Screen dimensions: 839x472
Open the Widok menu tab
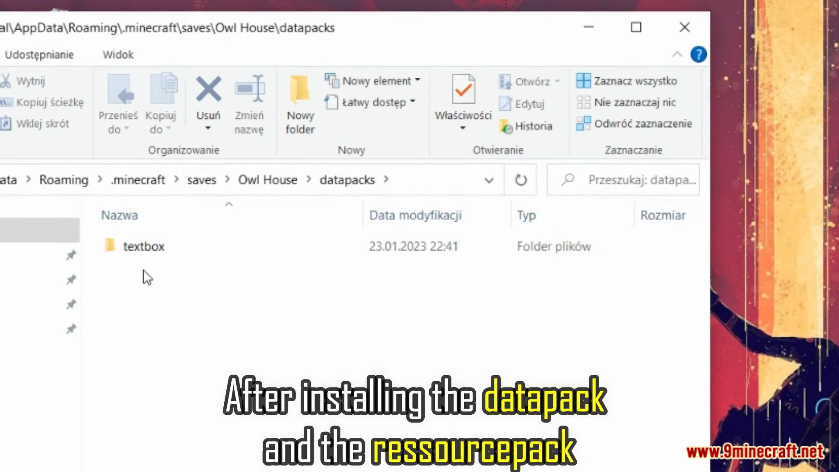[118, 54]
